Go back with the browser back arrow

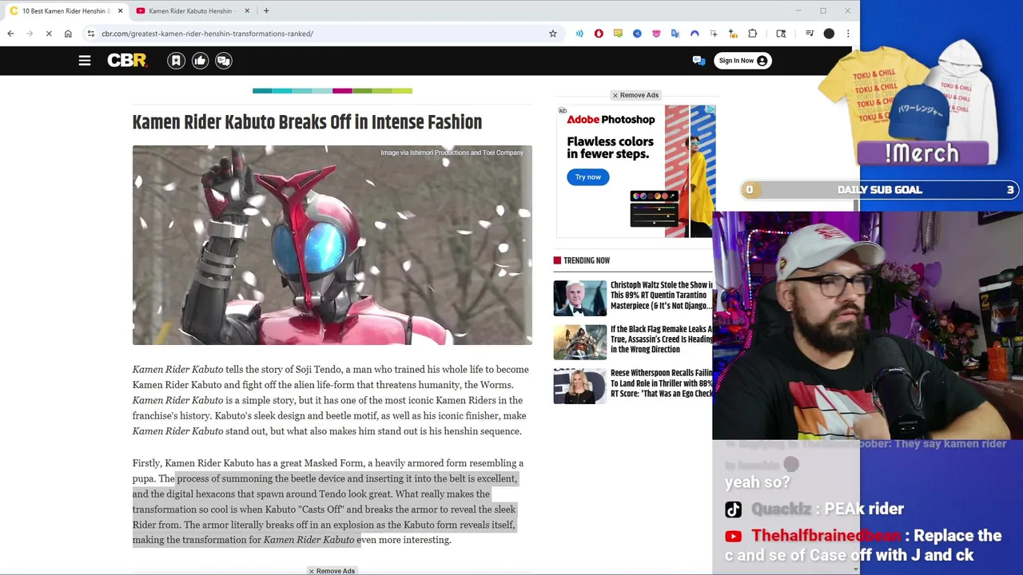(10, 34)
